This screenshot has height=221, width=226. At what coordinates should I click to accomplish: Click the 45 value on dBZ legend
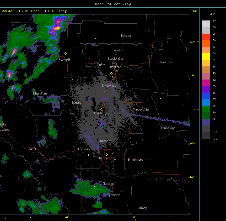(214, 73)
